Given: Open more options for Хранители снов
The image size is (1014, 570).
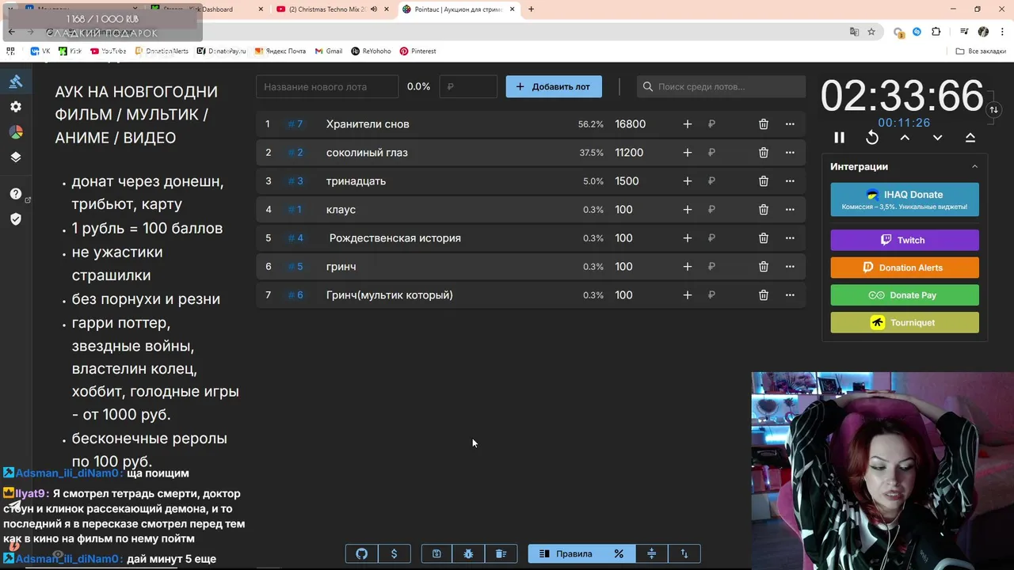Looking at the screenshot, I should tap(790, 124).
